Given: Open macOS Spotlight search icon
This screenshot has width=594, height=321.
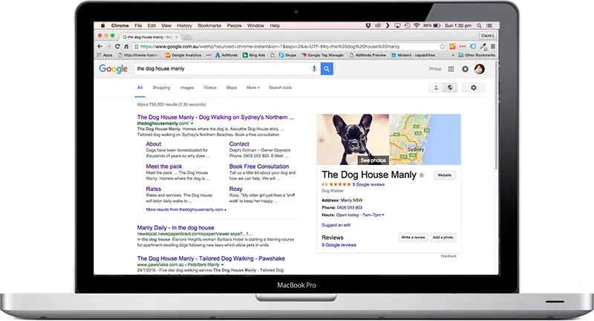Looking at the screenshot, I should tap(479, 25).
